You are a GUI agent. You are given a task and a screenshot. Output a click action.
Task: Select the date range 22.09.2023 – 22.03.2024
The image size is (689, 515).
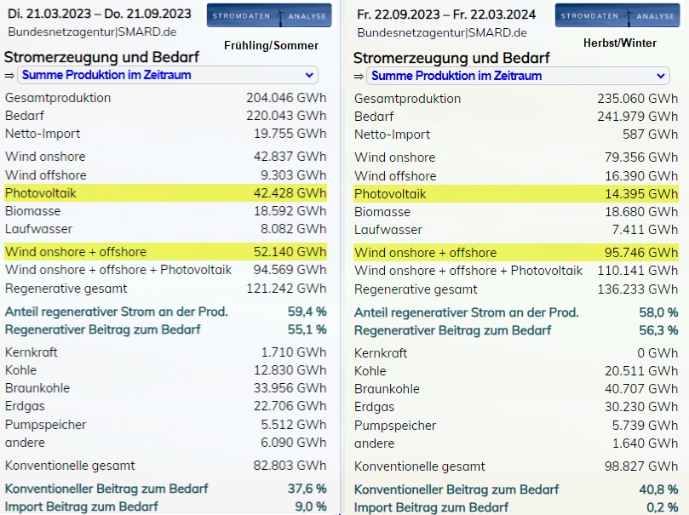click(446, 14)
